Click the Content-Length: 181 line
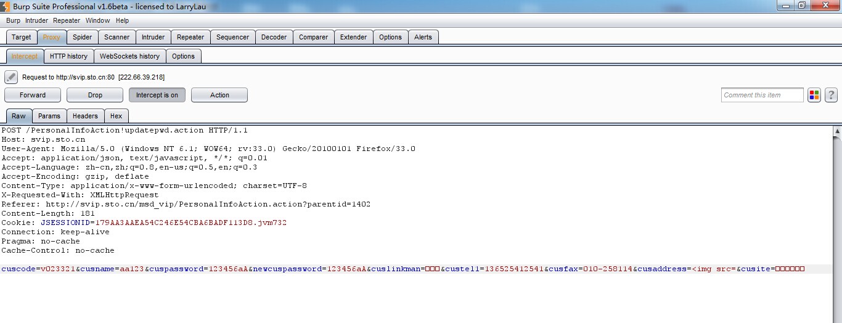 tap(48, 213)
